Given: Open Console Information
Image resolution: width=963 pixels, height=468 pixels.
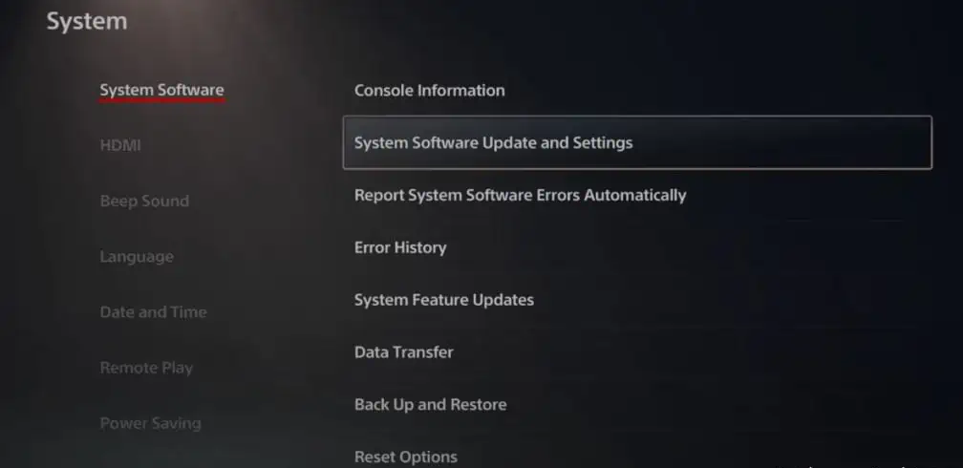Looking at the screenshot, I should pos(429,91).
